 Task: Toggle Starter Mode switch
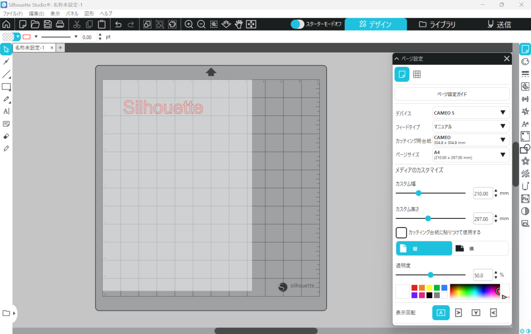click(x=297, y=24)
